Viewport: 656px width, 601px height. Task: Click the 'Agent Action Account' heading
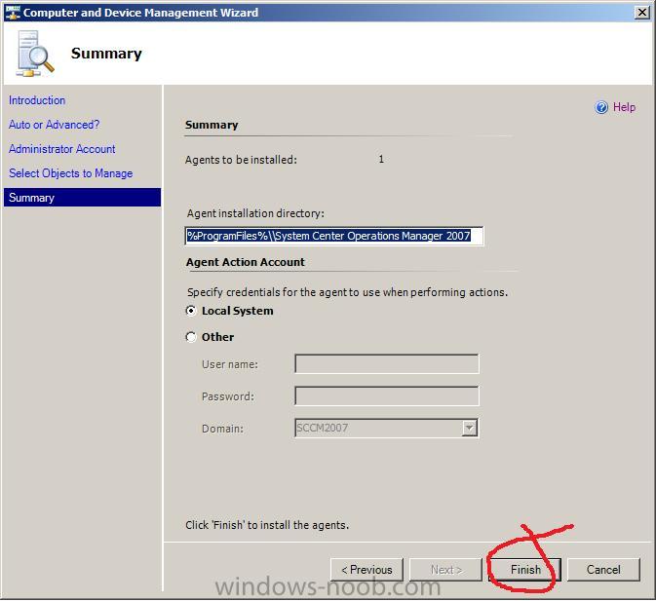[x=246, y=262]
